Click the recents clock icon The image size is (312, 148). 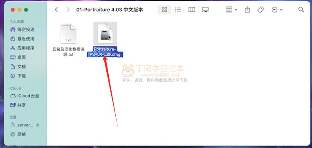13,39
